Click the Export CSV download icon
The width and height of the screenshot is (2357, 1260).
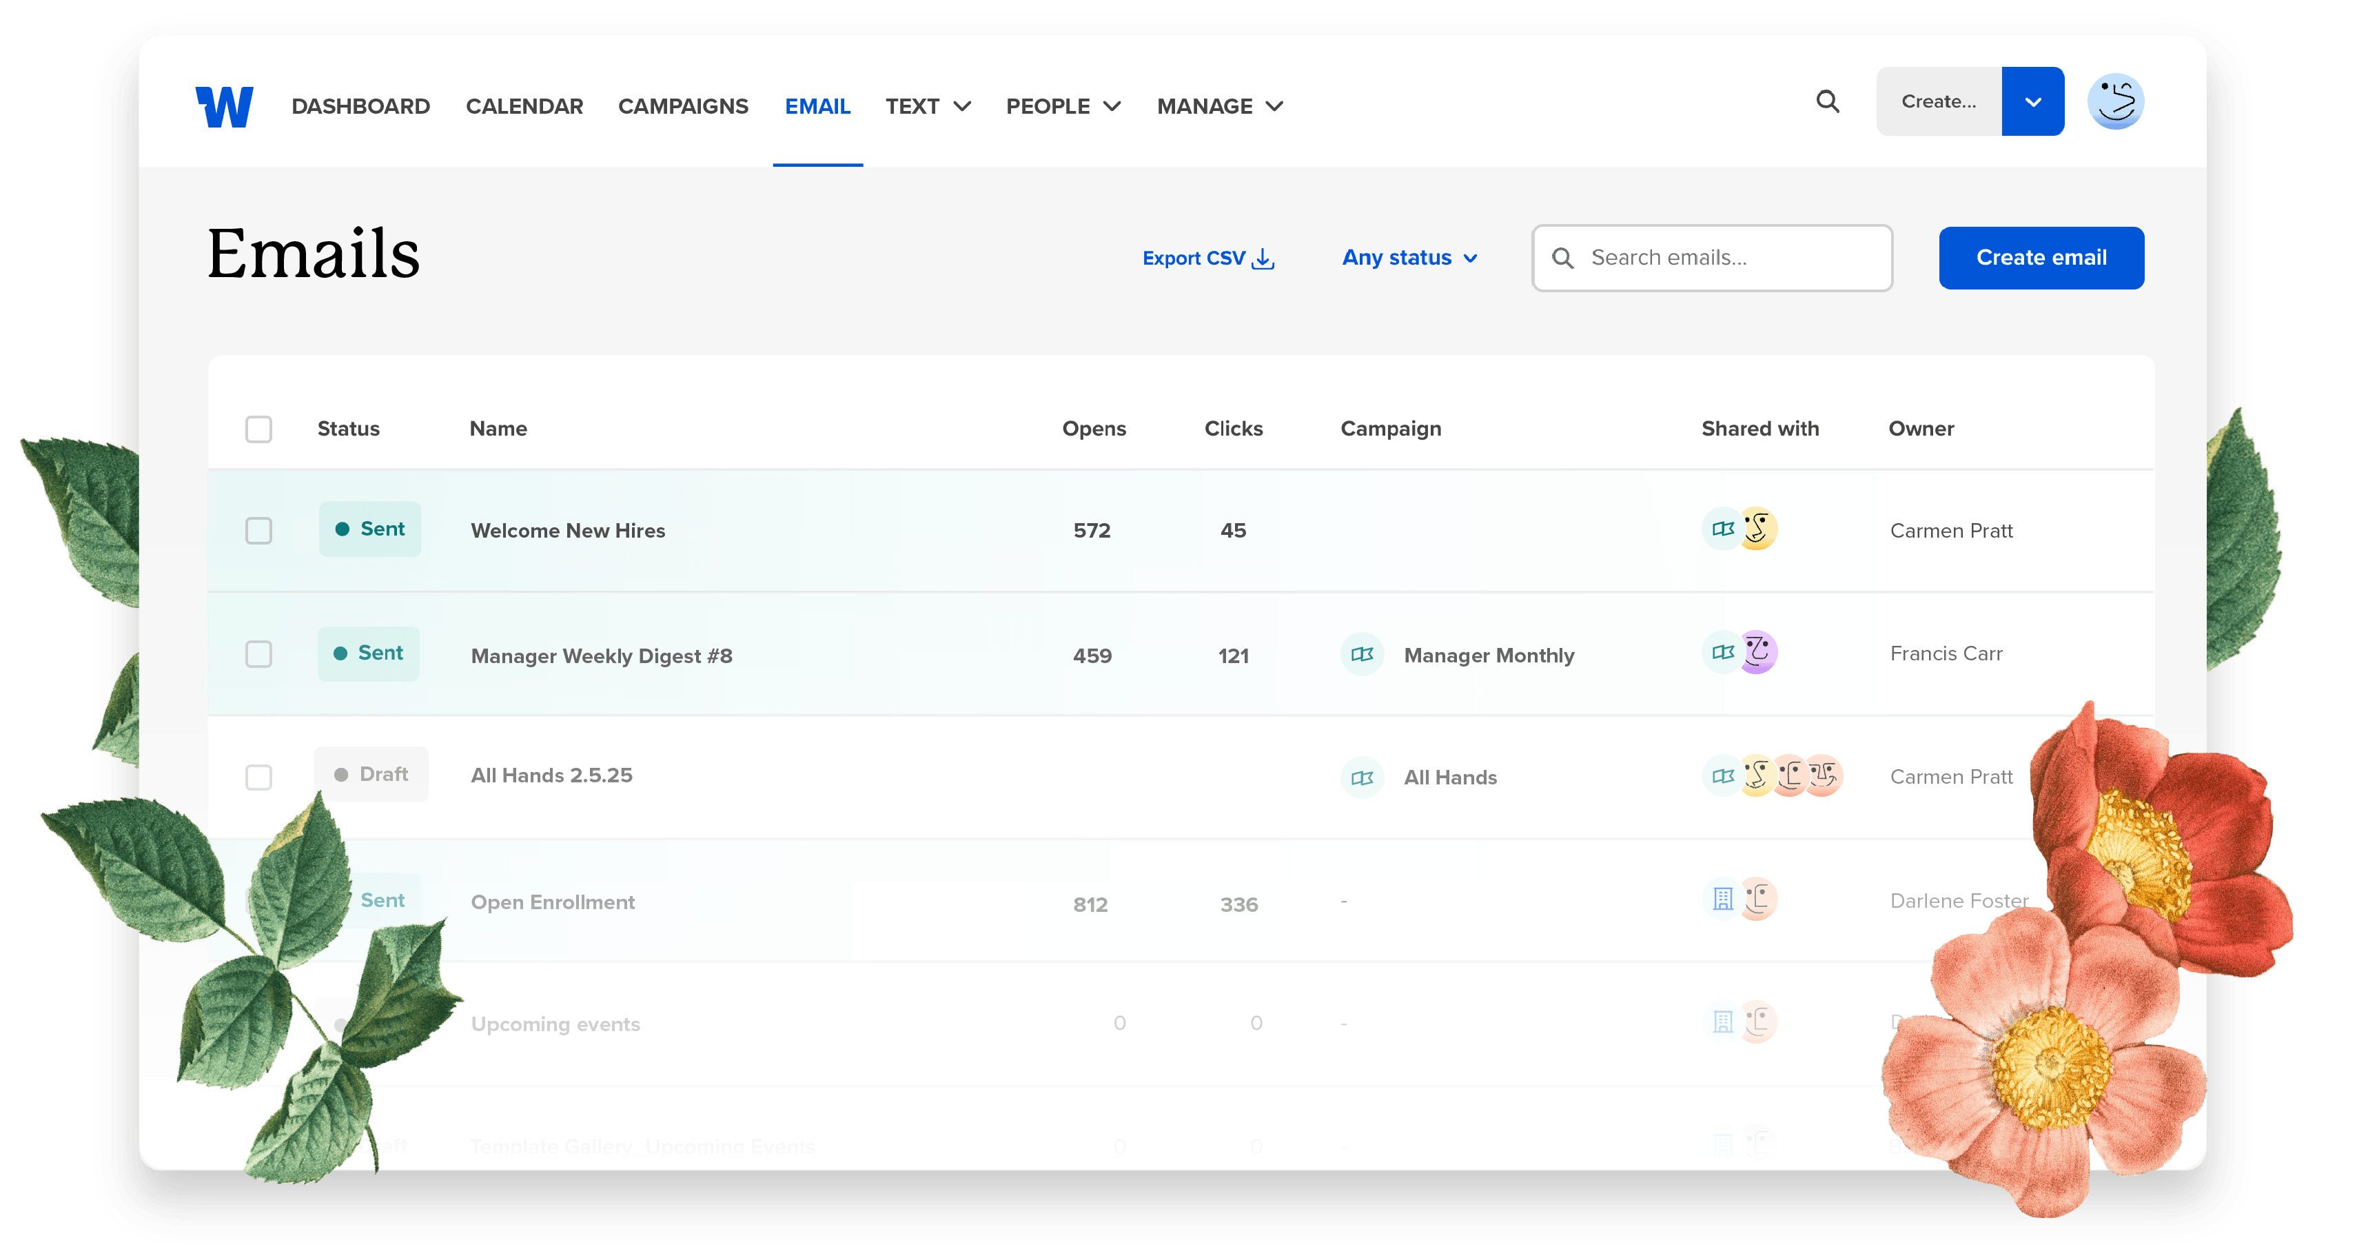(1263, 259)
